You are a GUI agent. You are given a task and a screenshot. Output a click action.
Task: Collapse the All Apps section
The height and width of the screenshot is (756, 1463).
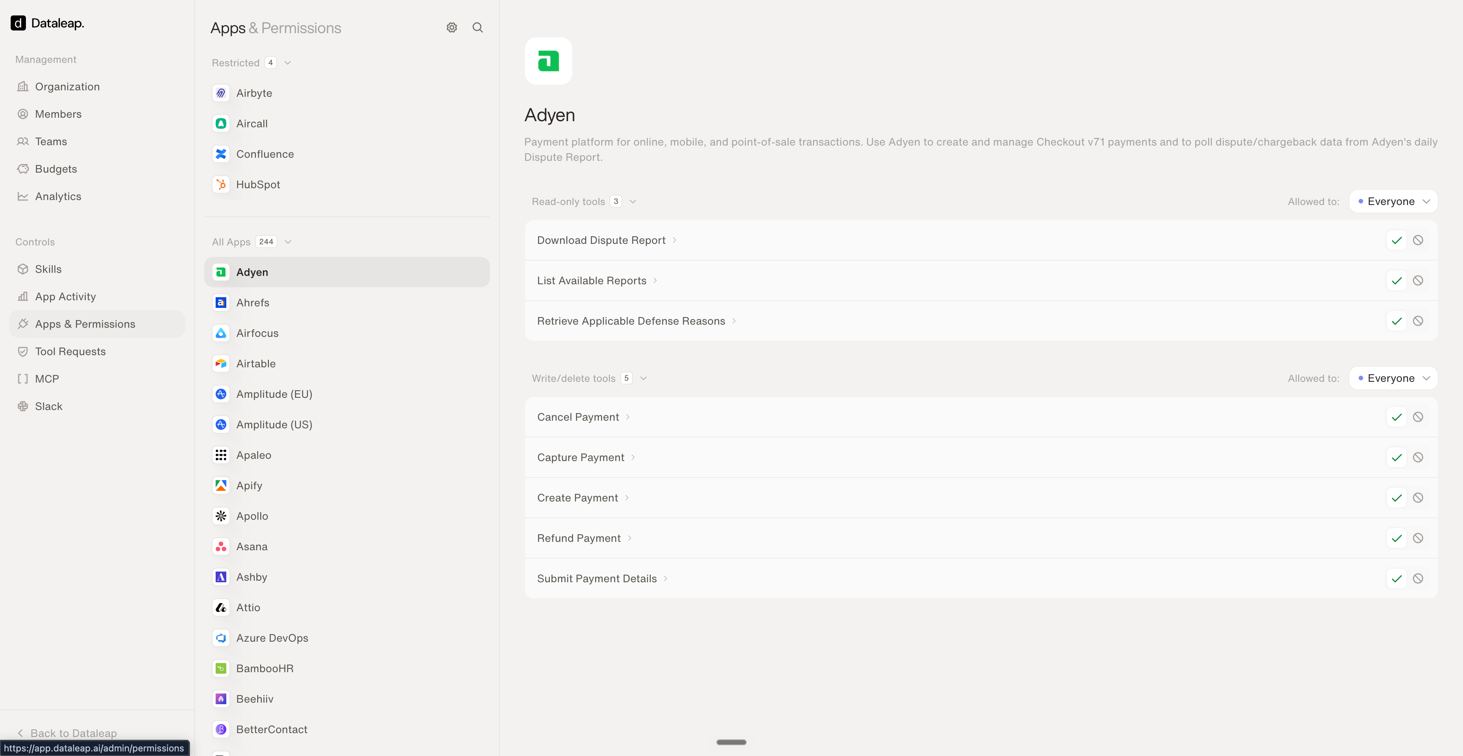tap(288, 242)
